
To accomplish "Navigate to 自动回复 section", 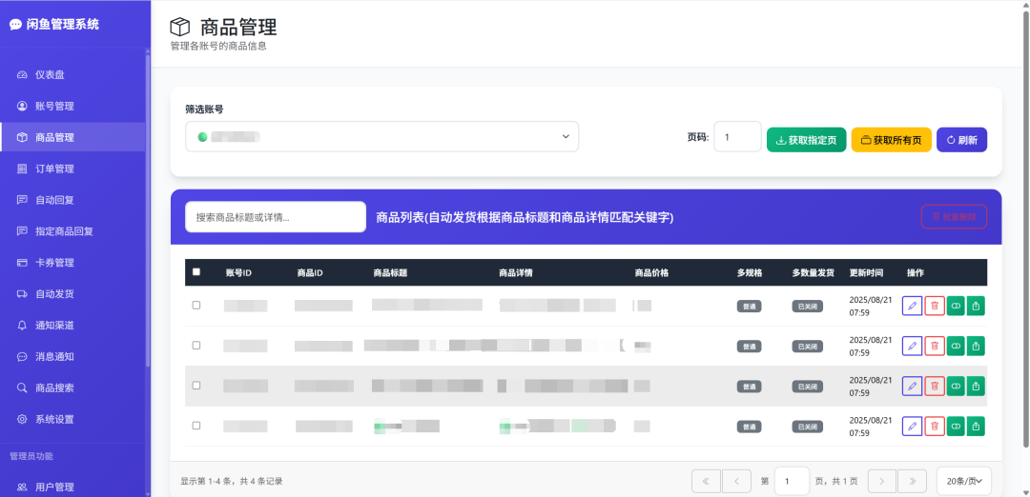I will 72,200.
